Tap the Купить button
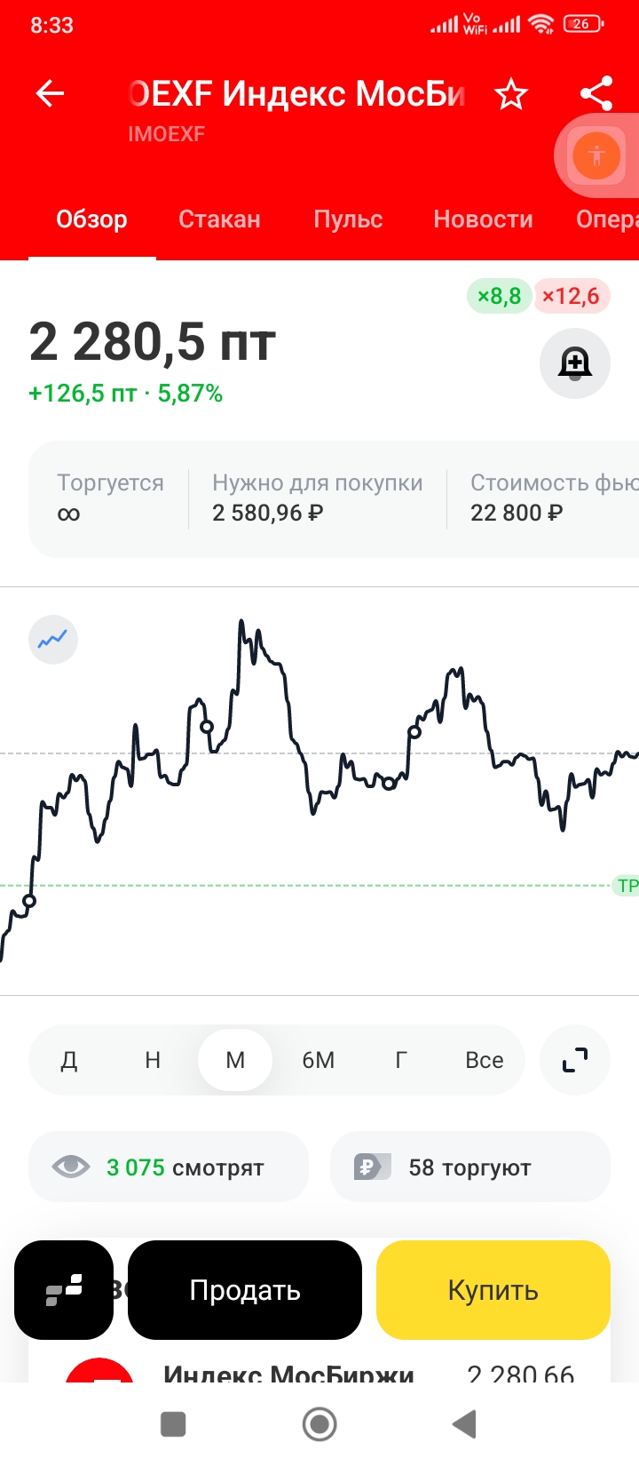 pos(493,1290)
